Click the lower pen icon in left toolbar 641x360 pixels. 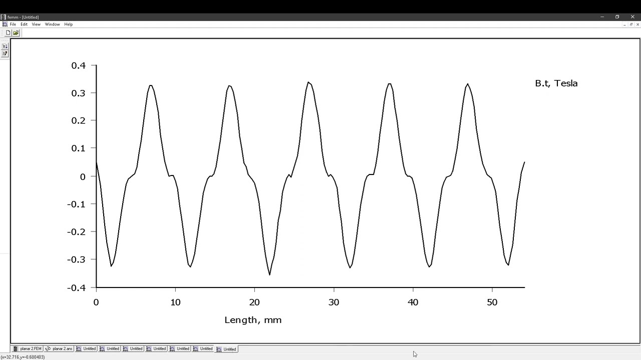click(x=5, y=53)
